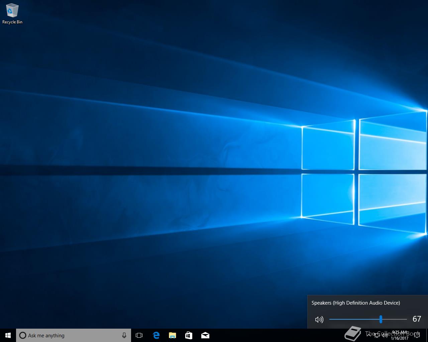This screenshot has height=342, width=428.
Task: Activate the Cortana microphone icon
Action: click(x=124, y=335)
